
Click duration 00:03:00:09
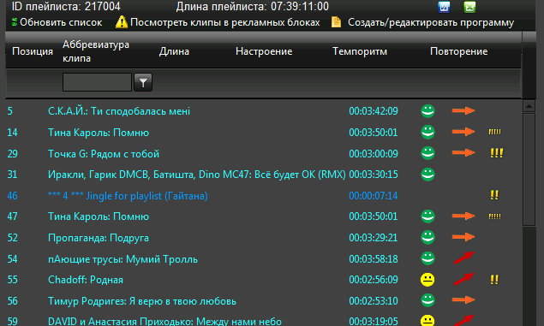(x=374, y=153)
